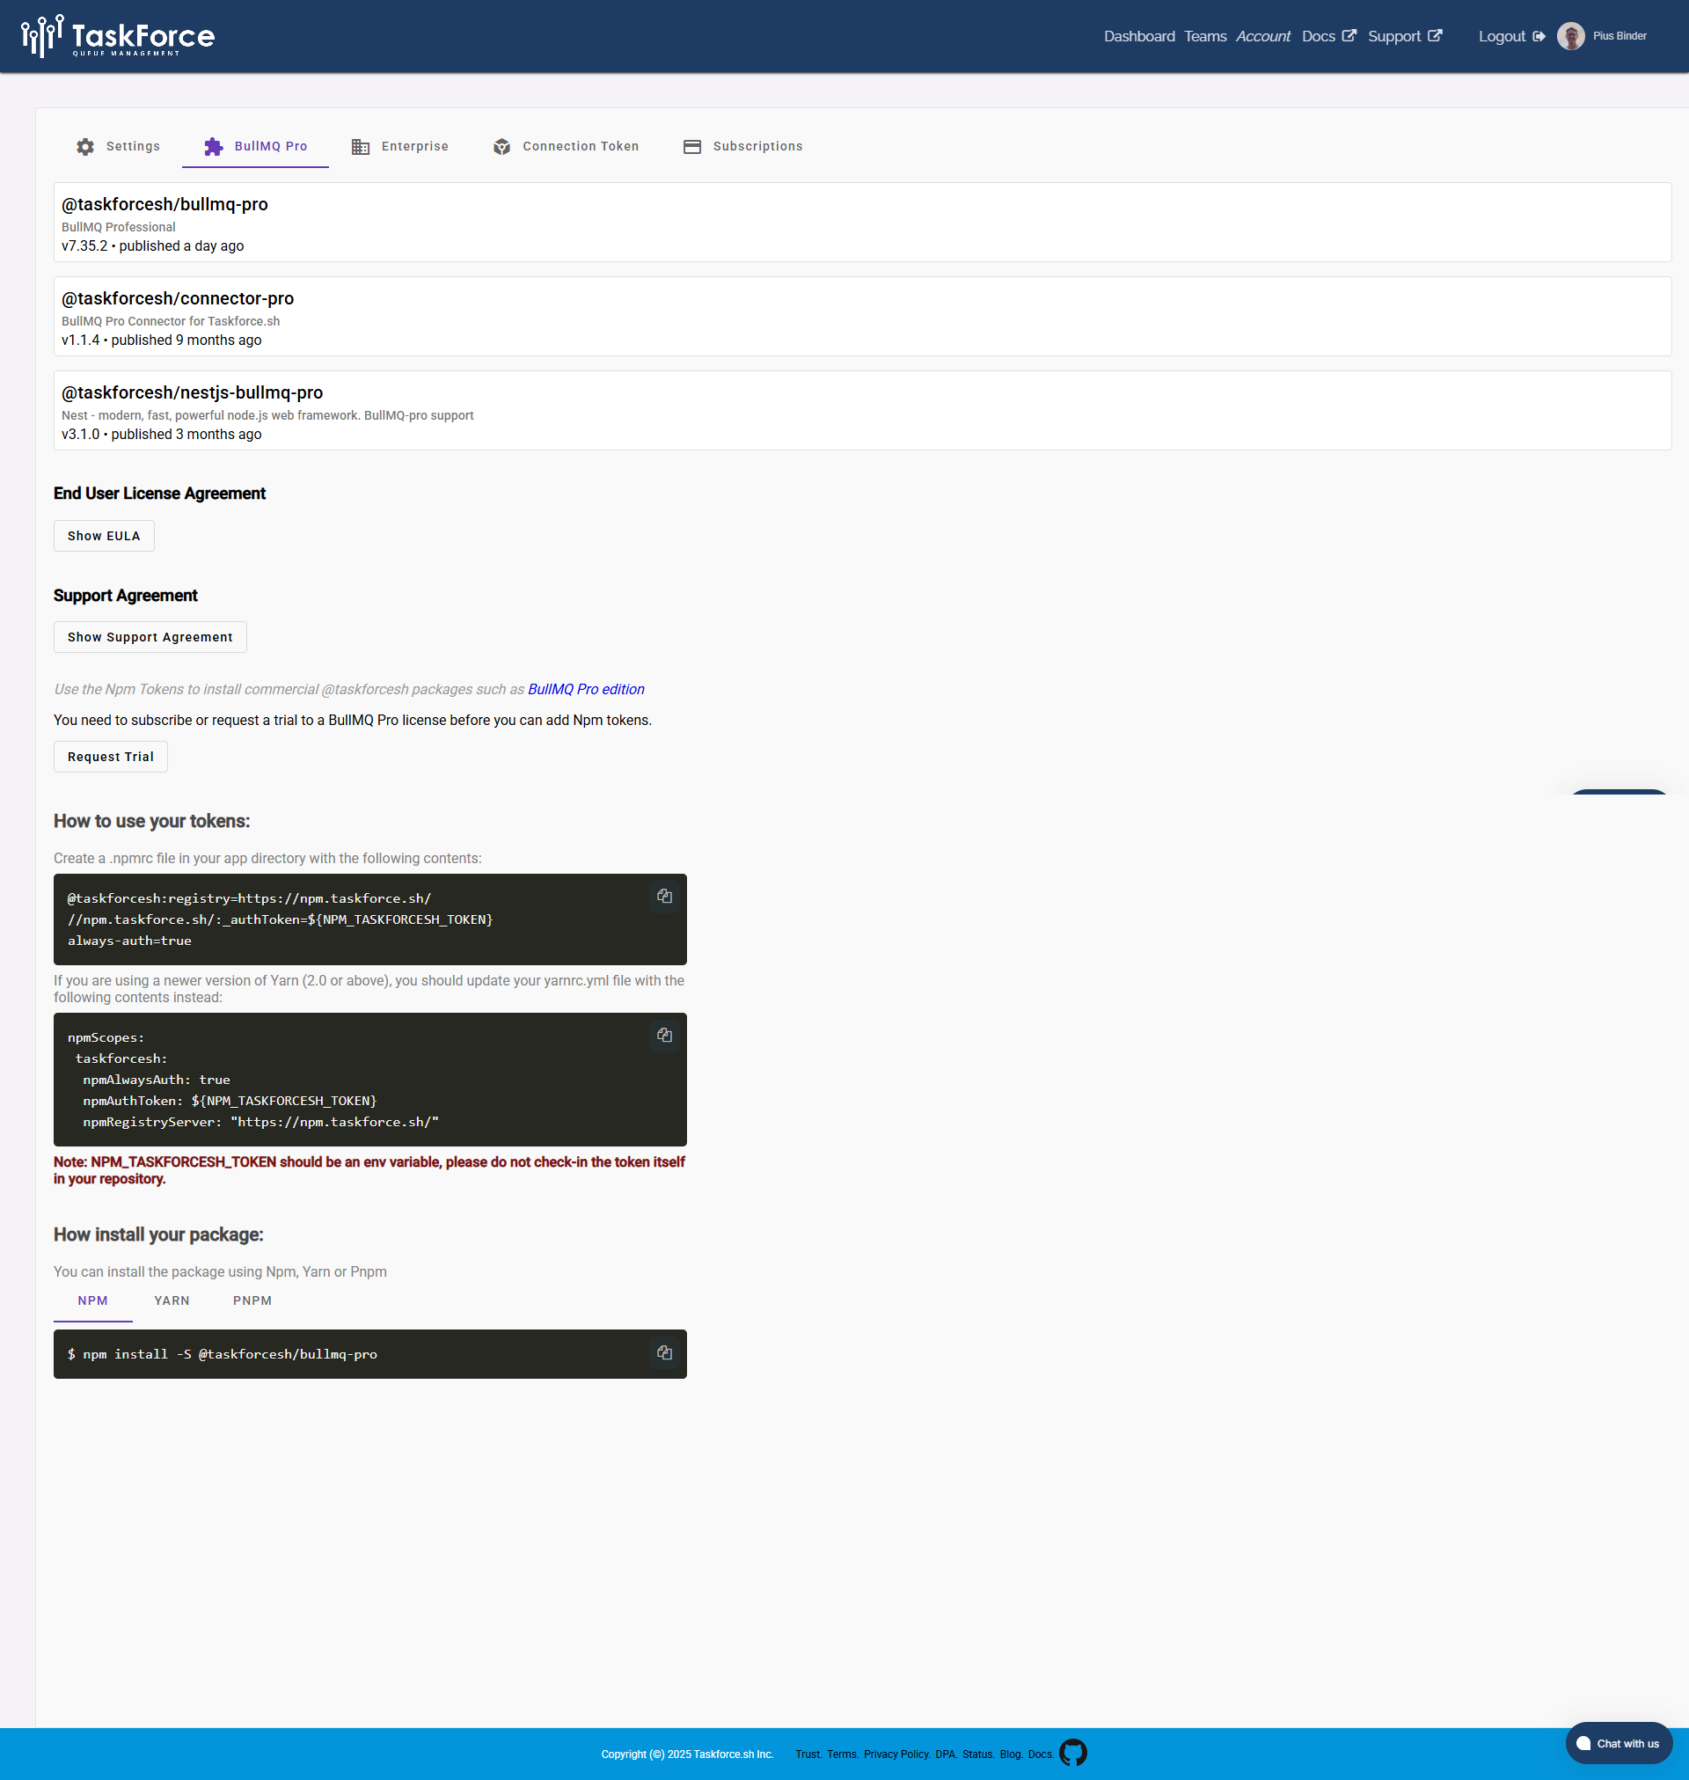Viewport: 1689px width, 1780px height.
Task: Go to the Subscriptions tab
Action: (x=742, y=147)
